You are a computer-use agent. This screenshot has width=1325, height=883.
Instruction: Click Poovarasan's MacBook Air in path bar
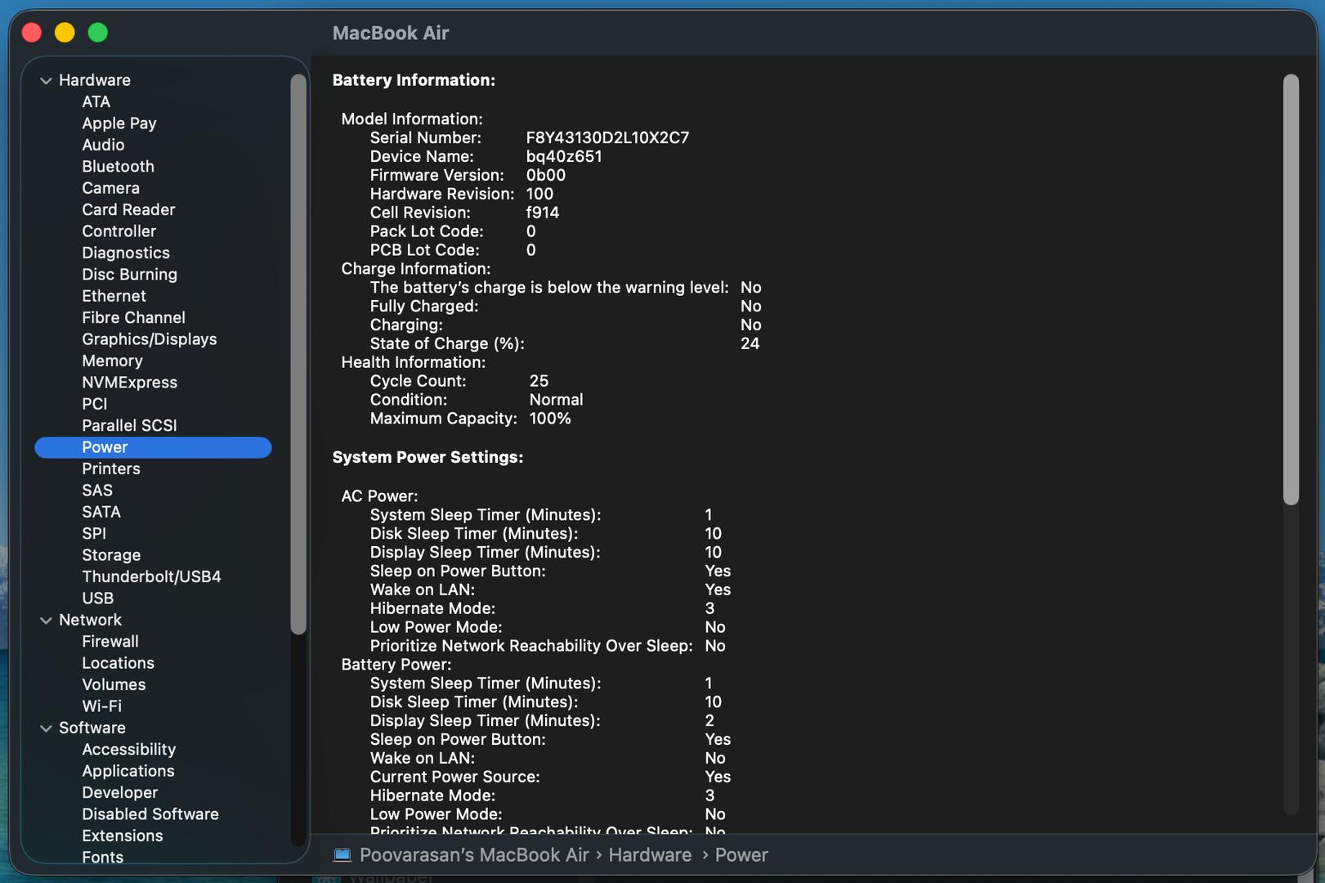pyautogui.click(x=474, y=854)
